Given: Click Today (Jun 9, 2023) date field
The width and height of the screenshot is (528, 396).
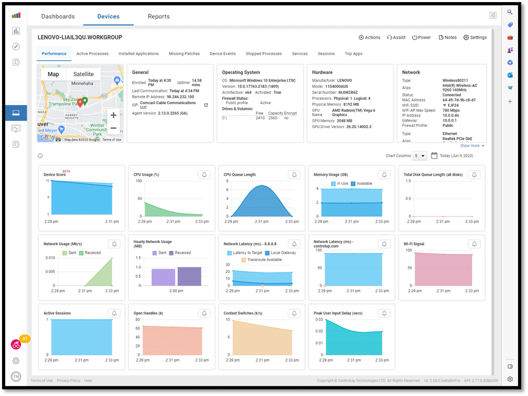Looking at the screenshot, I should coord(456,156).
